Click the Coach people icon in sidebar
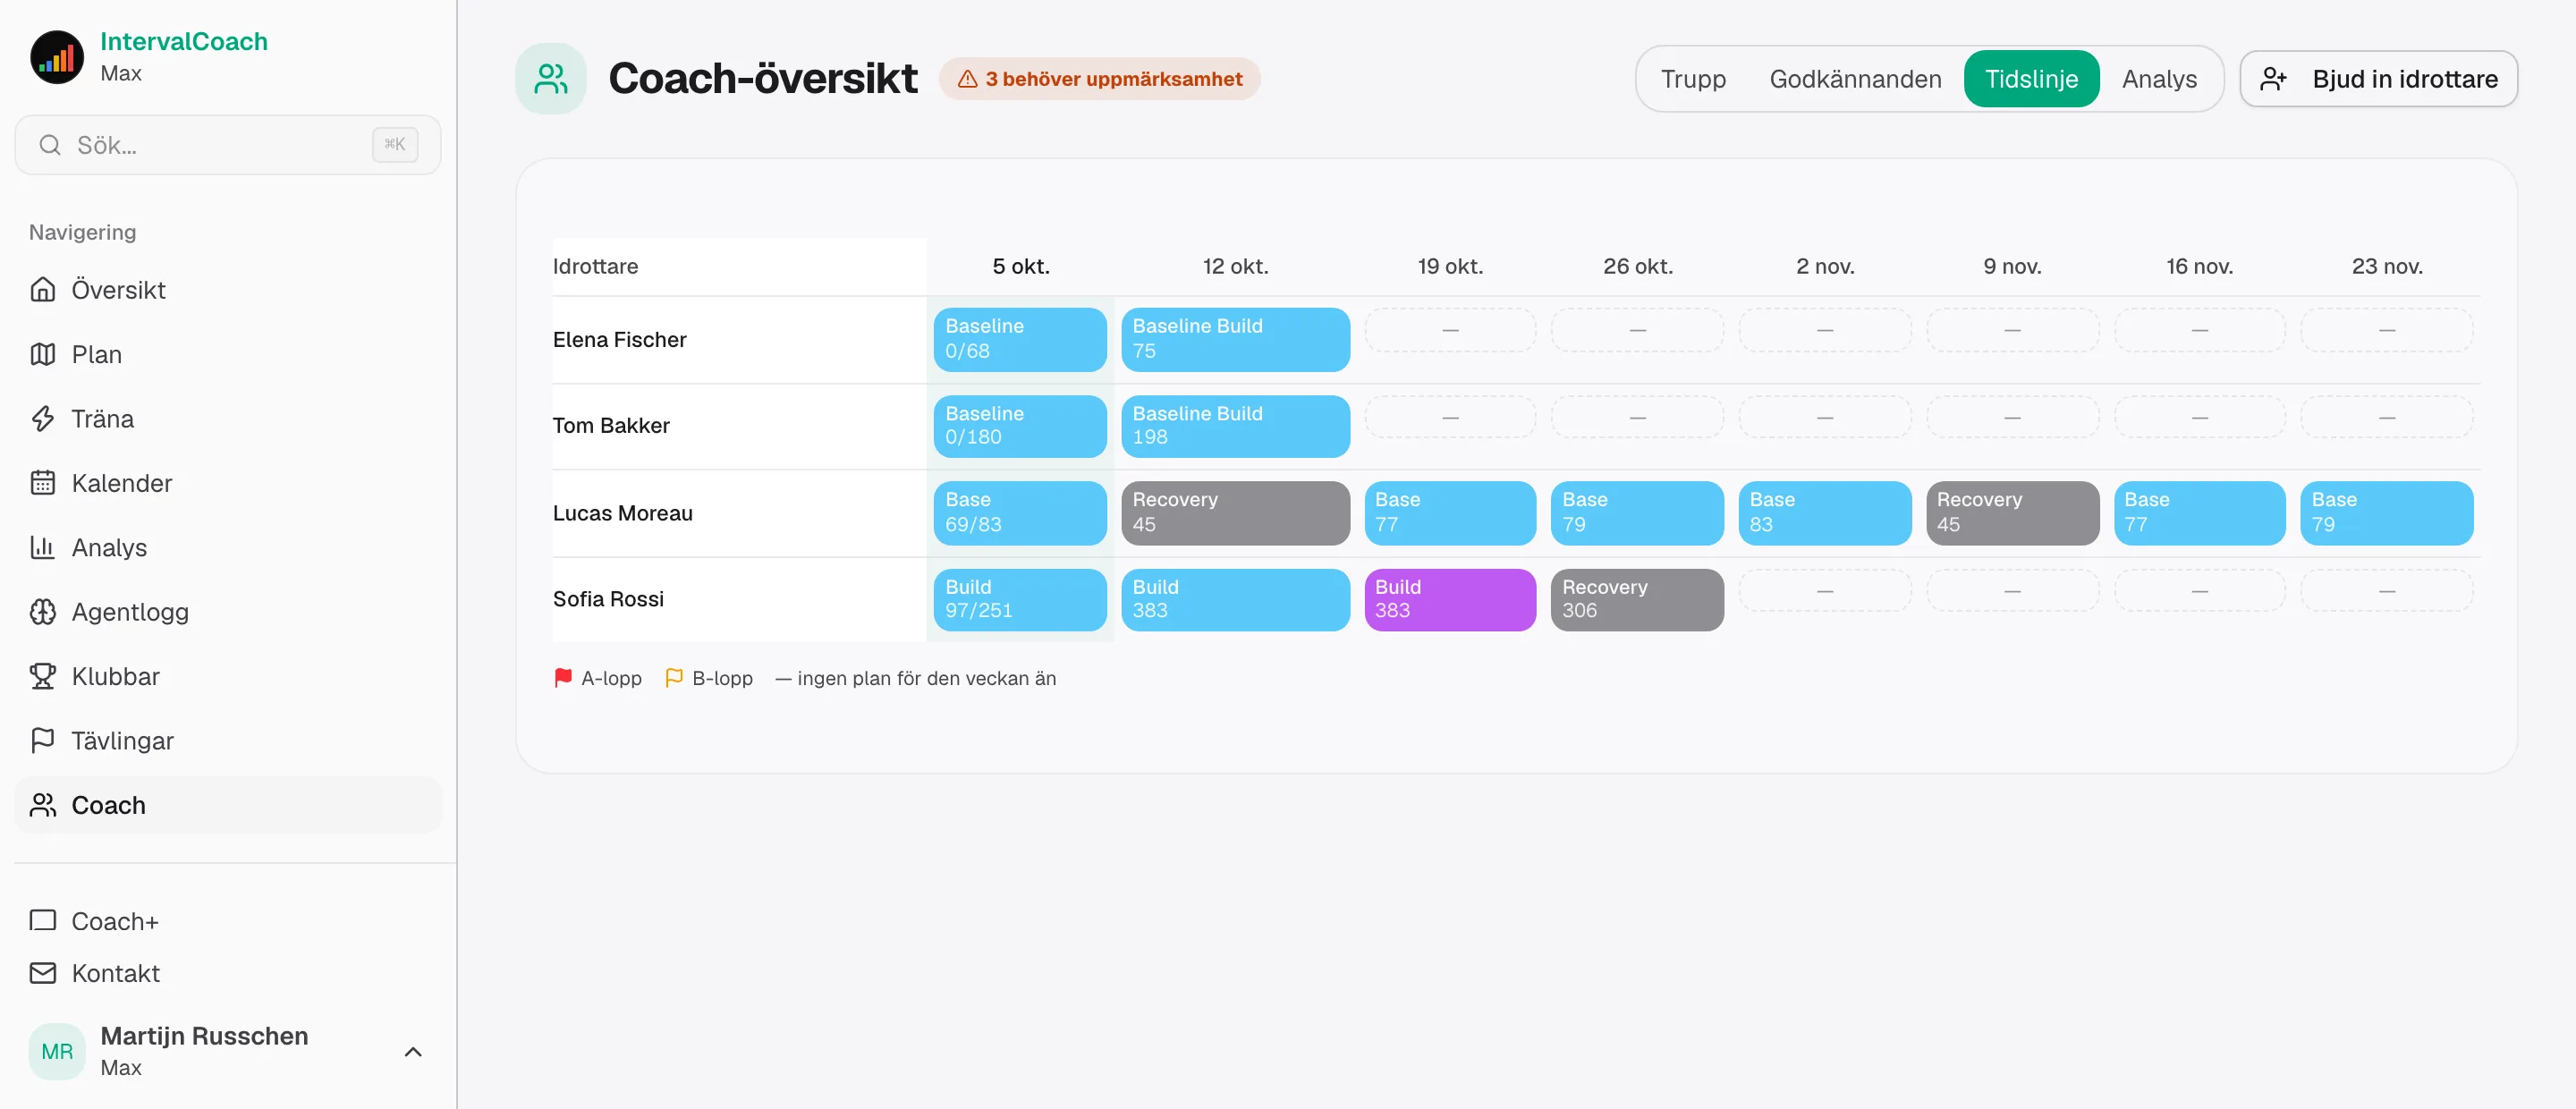 (43, 805)
